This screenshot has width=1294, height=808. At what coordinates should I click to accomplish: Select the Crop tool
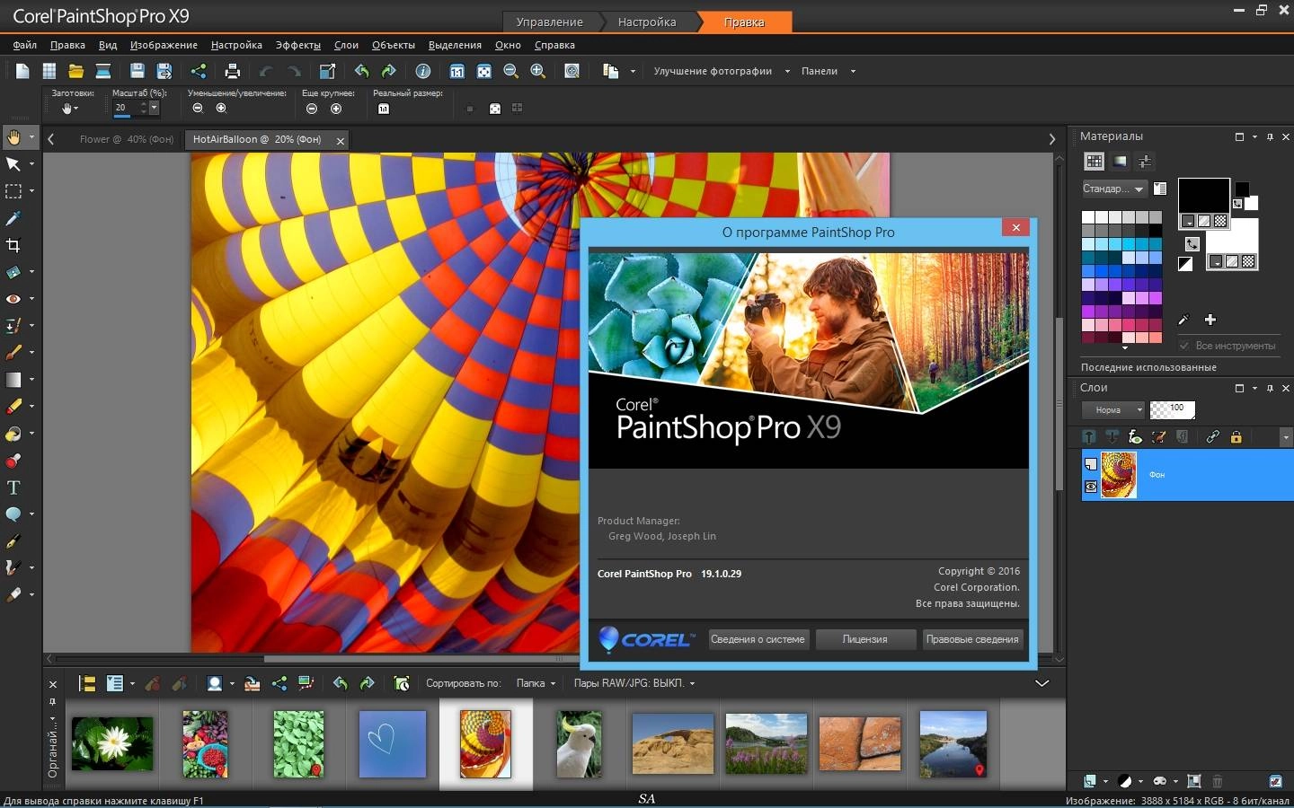tap(13, 245)
